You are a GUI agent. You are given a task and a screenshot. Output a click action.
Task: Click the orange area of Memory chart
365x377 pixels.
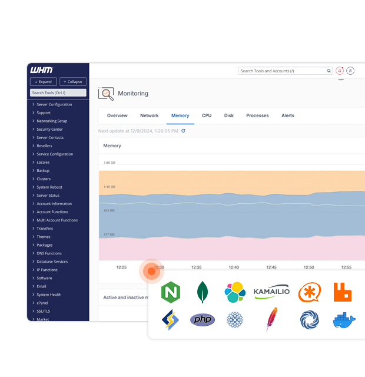232,181
